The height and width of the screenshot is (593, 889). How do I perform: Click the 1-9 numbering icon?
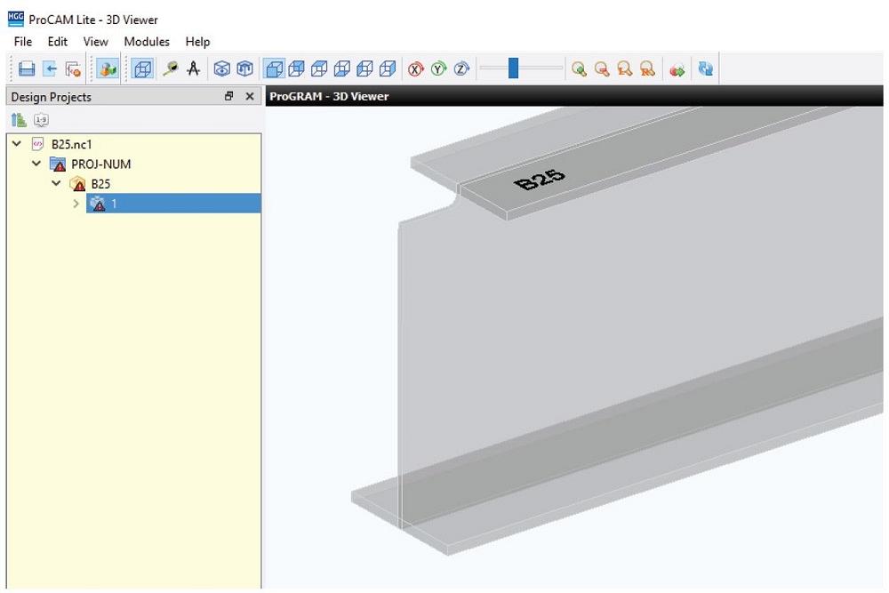click(x=41, y=120)
